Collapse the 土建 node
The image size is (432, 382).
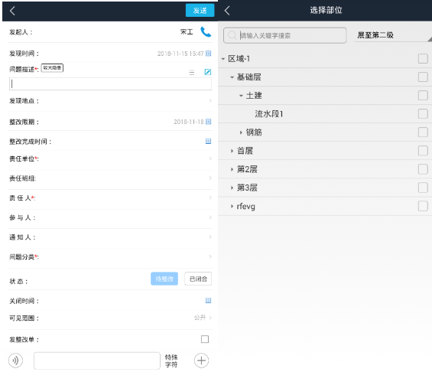(x=241, y=96)
